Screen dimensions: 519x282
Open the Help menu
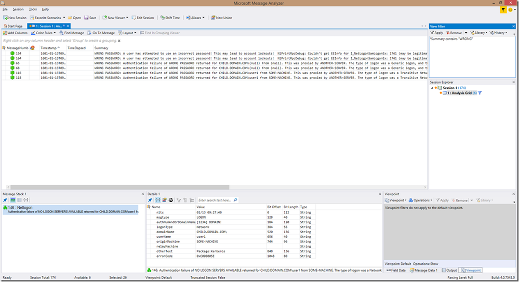click(x=45, y=9)
